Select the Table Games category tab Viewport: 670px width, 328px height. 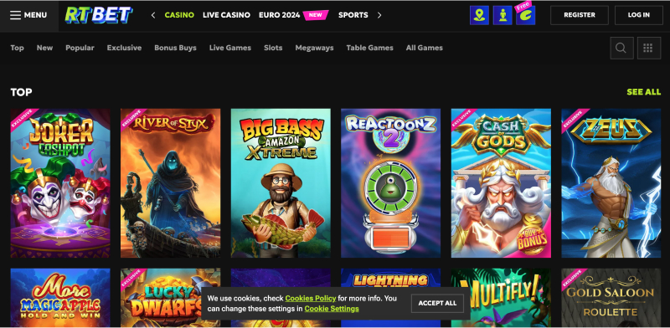[x=369, y=48]
